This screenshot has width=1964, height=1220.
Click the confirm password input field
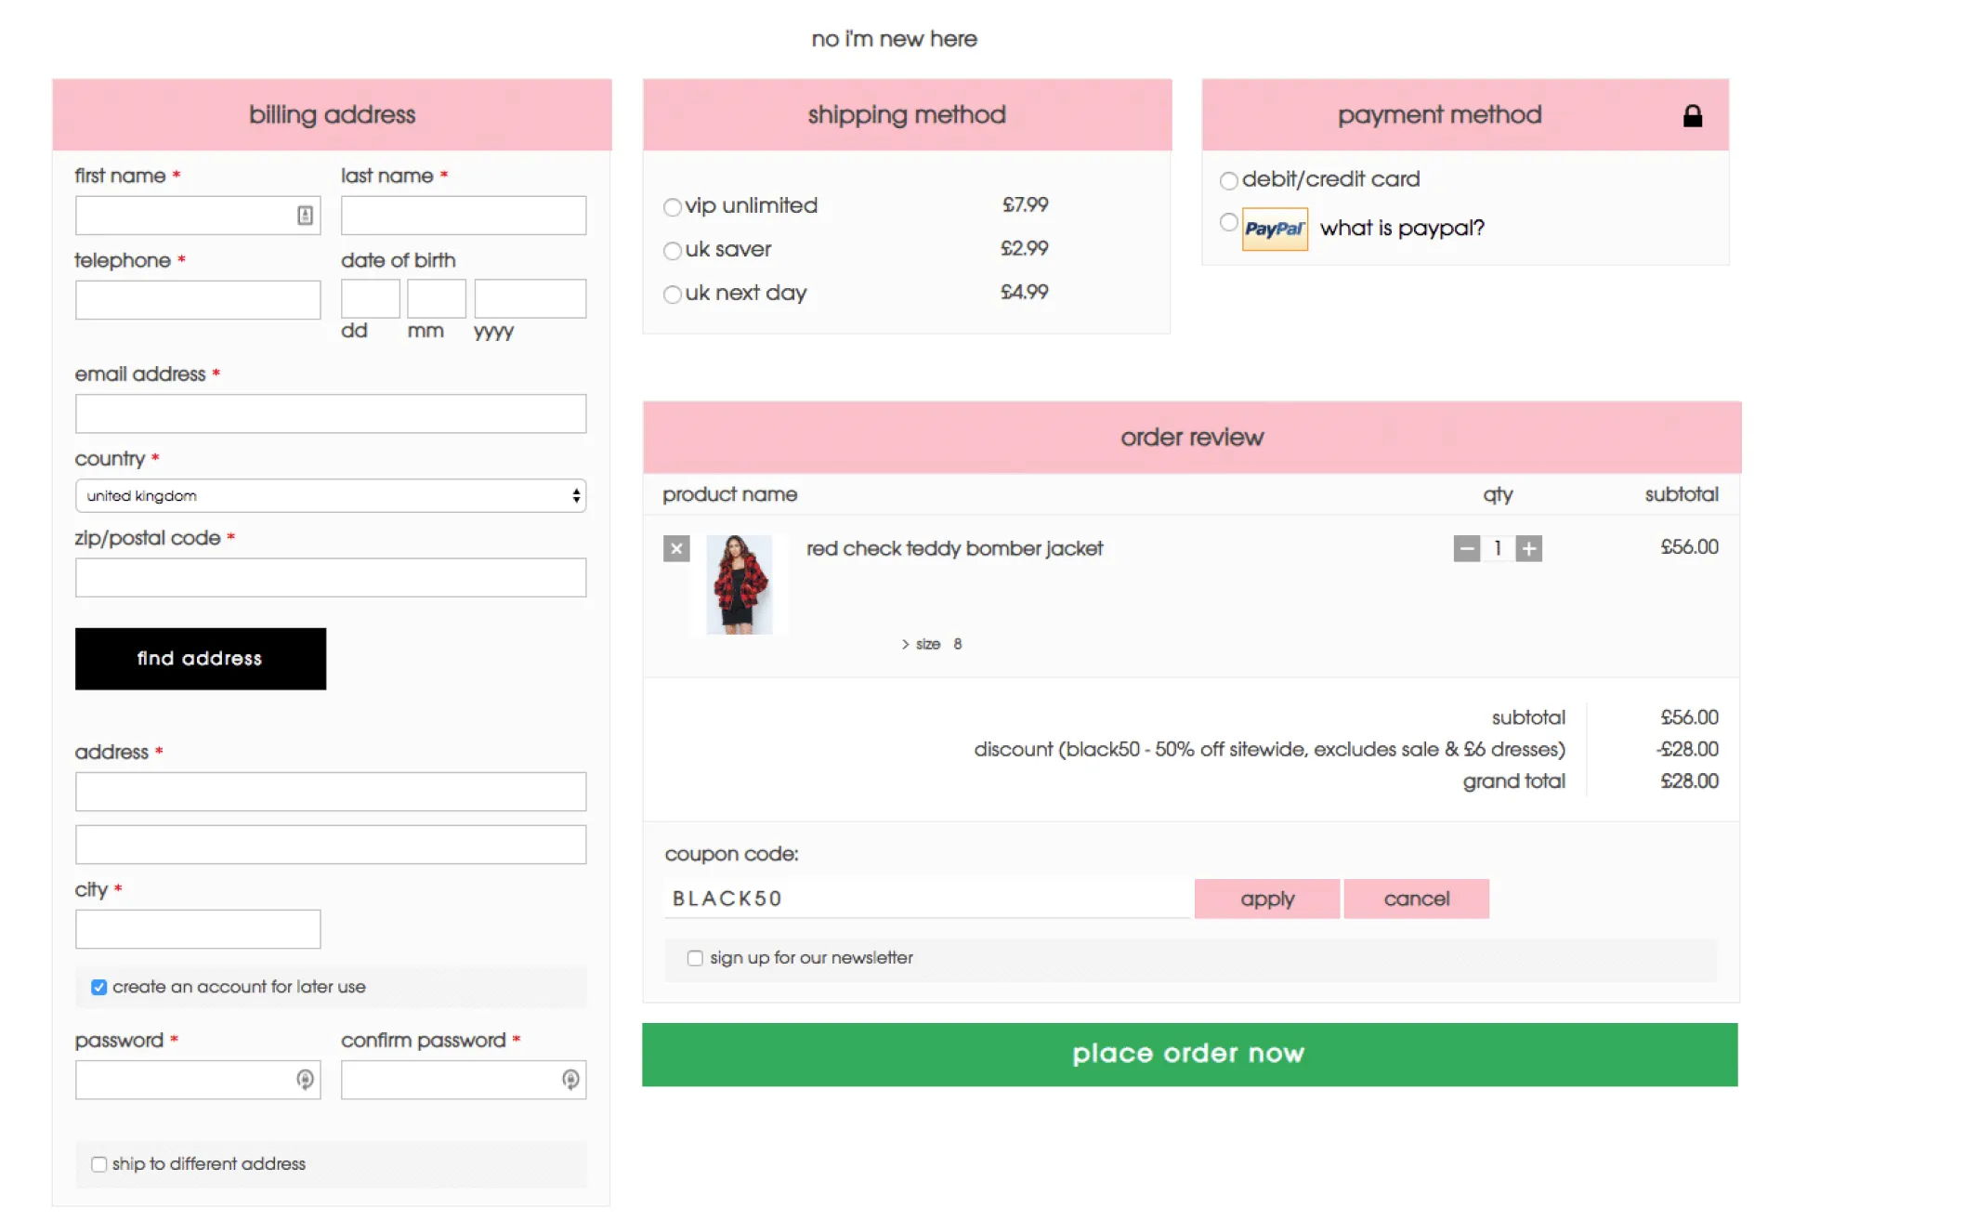pyautogui.click(x=464, y=1080)
